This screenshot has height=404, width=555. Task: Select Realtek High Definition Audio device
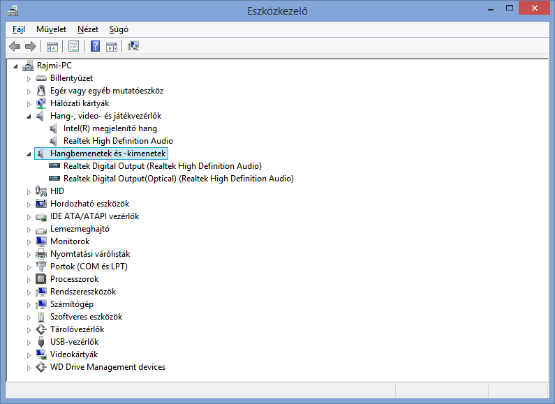click(118, 141)
